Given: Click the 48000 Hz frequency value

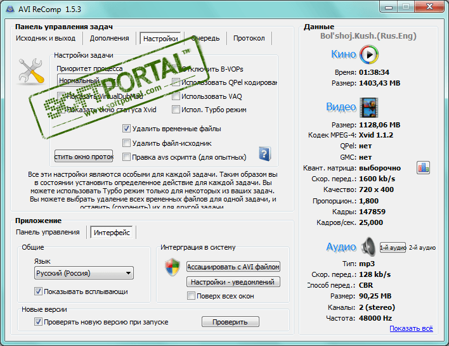Looking at the screenshot, I should (375, 318).
